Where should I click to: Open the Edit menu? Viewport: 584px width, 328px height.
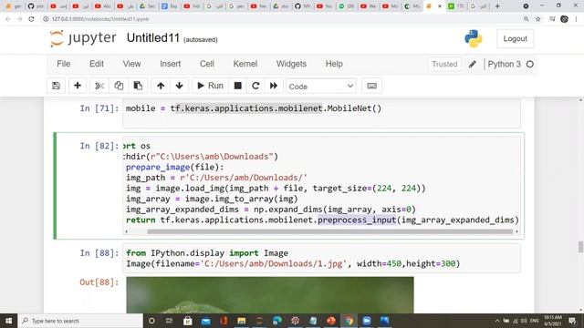pos(97,64)
